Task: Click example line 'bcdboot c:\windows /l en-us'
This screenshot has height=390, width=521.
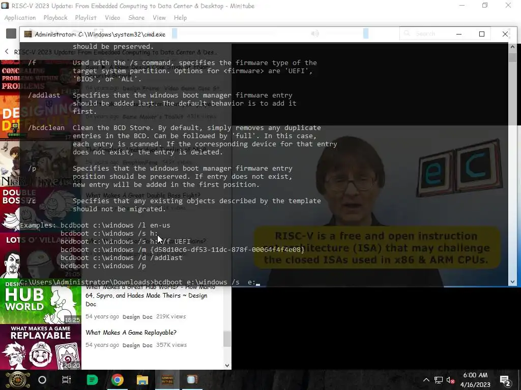Action: (x=115, y=225)
